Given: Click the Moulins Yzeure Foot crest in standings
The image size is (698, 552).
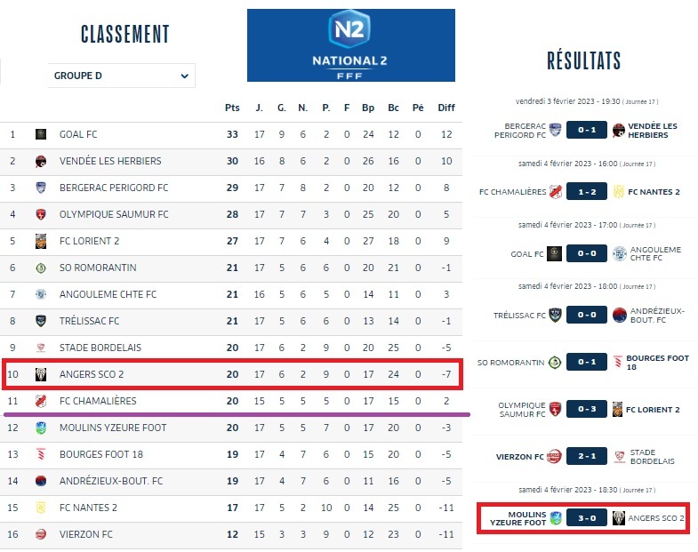Looking at the screenshot, I should tap(41, 428).
